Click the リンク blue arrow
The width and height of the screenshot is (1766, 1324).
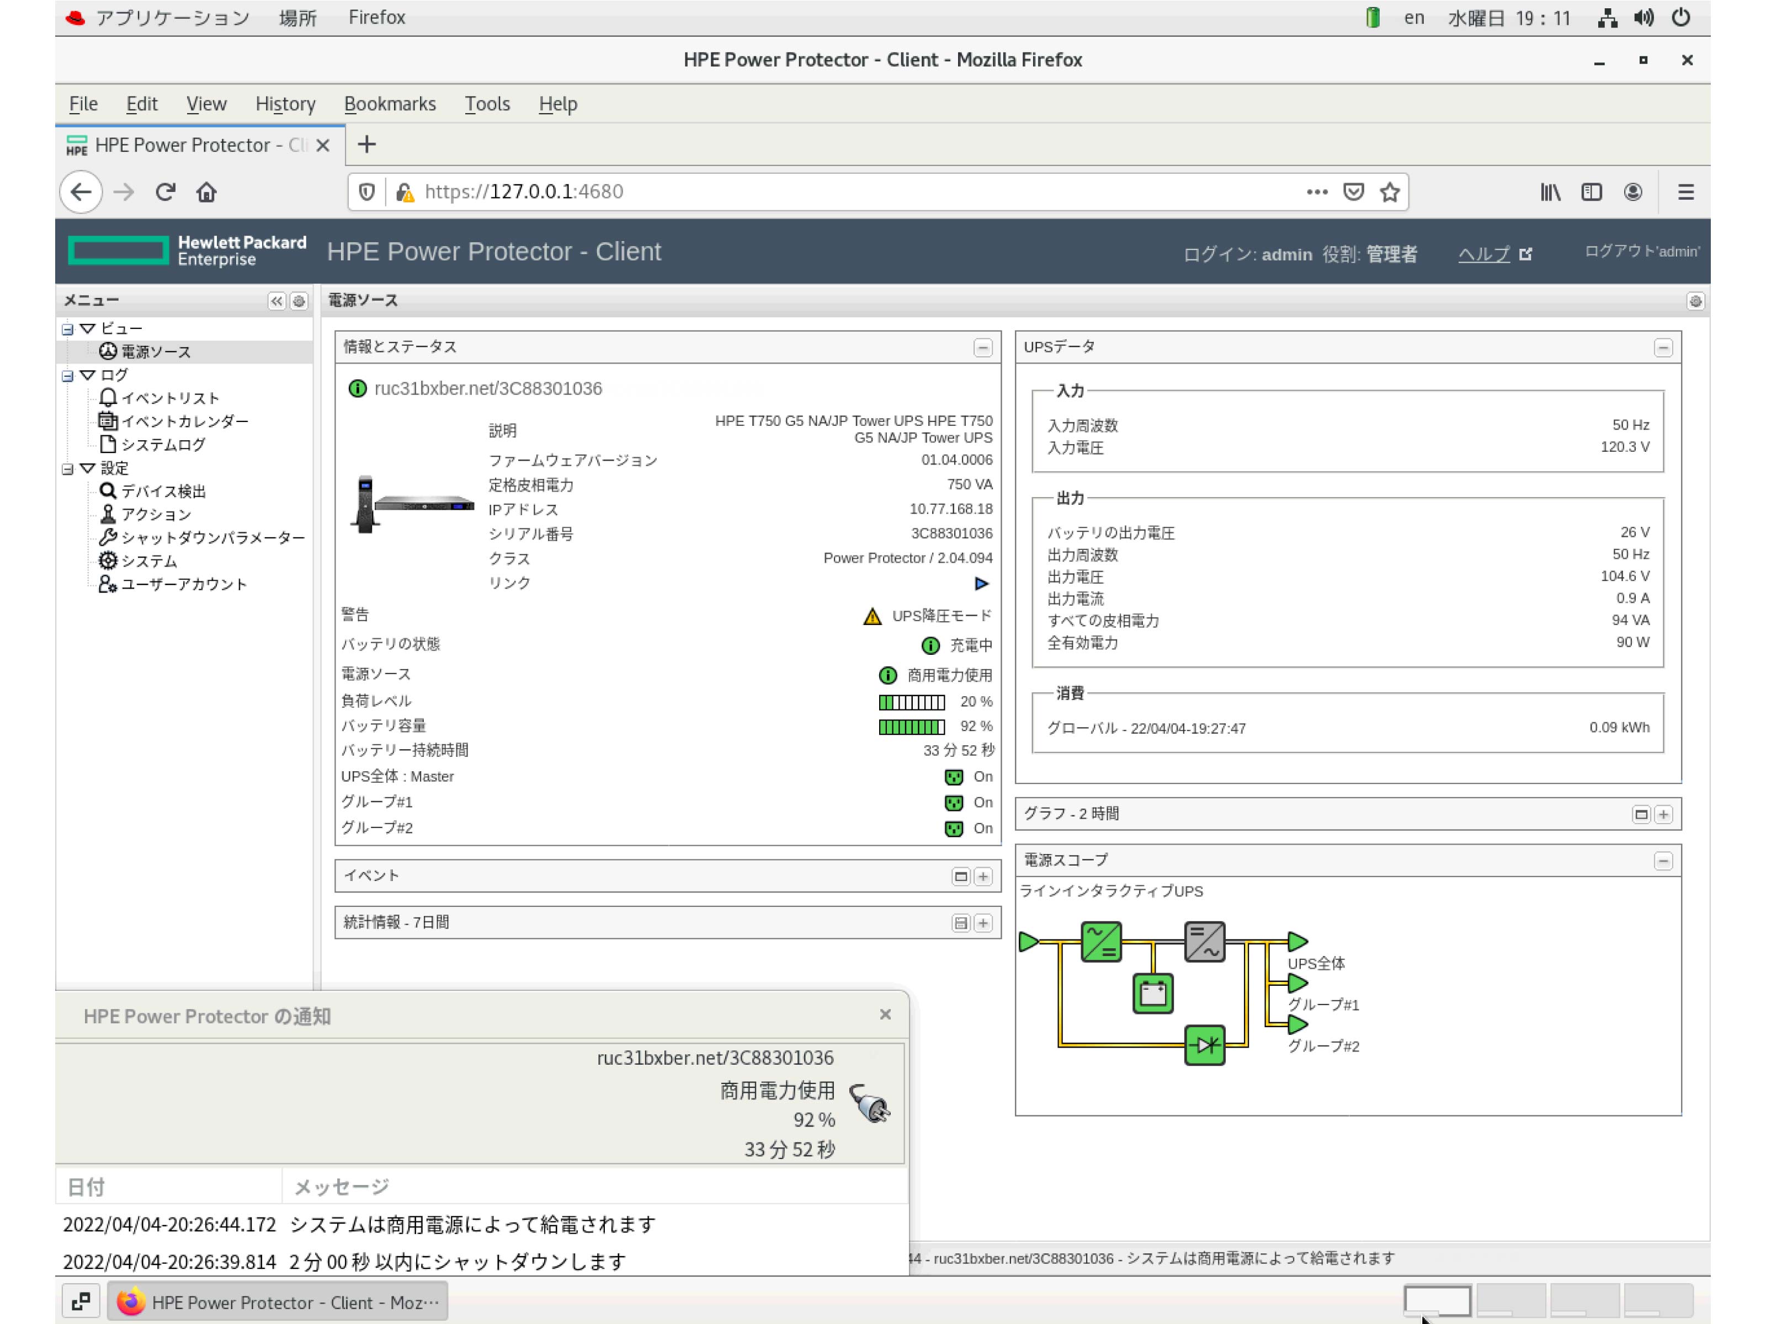click(982, 584)
